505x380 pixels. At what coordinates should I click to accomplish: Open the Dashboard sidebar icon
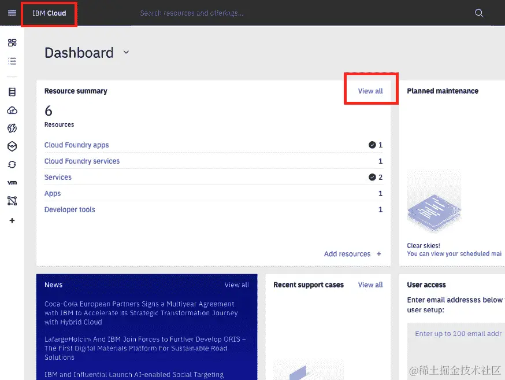click(x=12, y=43)
